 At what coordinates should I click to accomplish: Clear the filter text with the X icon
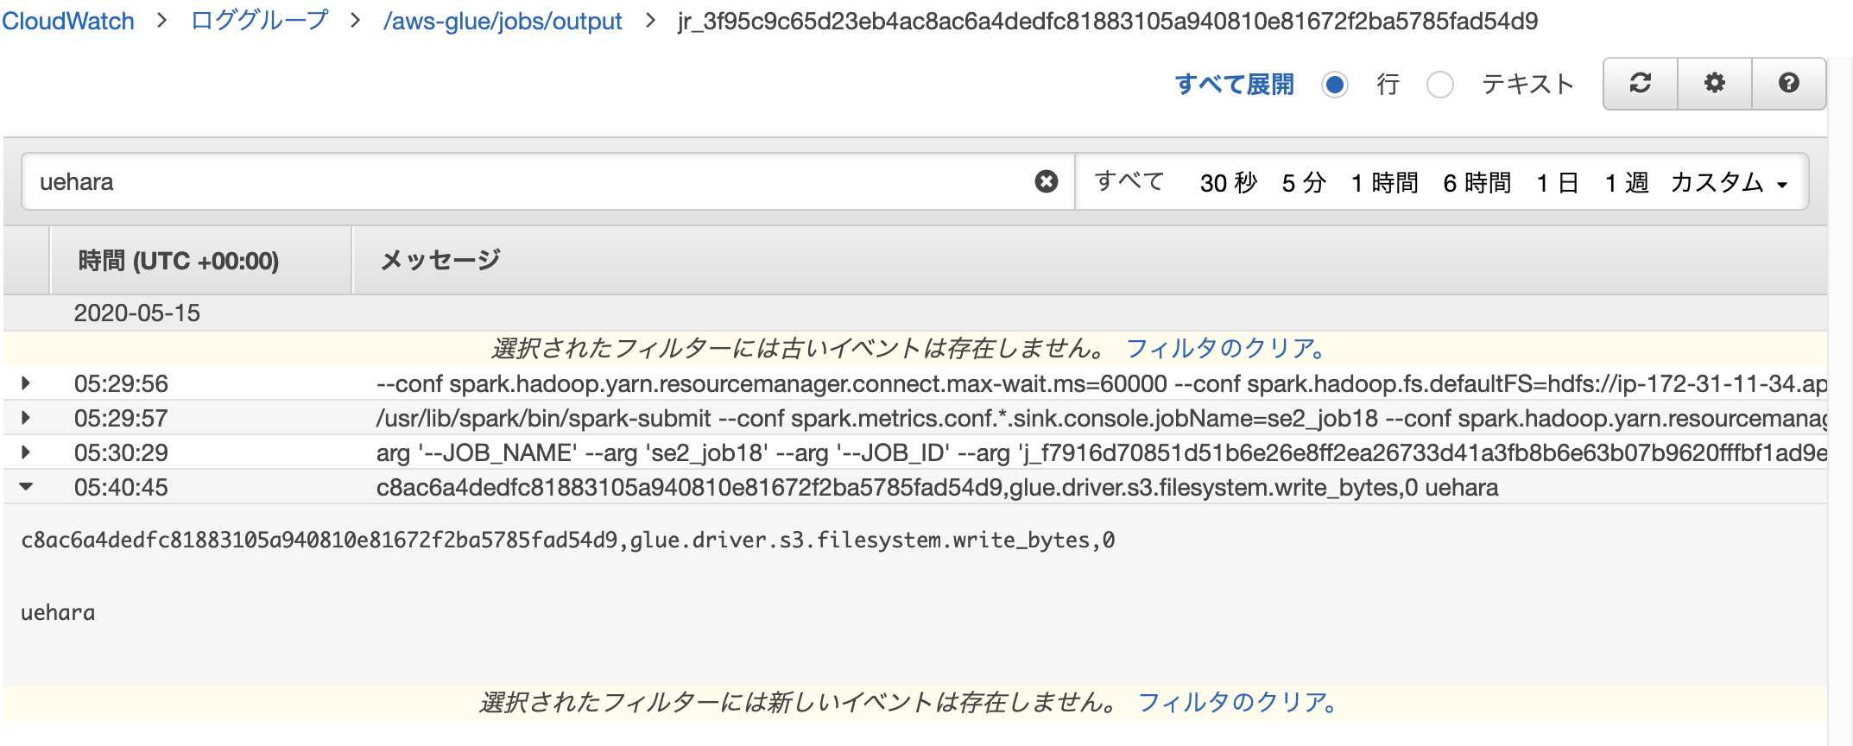tap(1046, 181)
